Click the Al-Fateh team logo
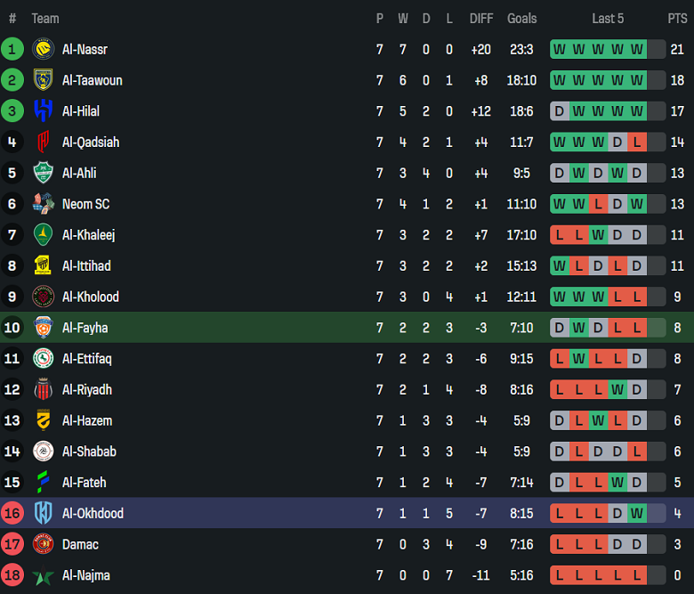This screenshot has height=594, width=694. [x=43, y=483]
